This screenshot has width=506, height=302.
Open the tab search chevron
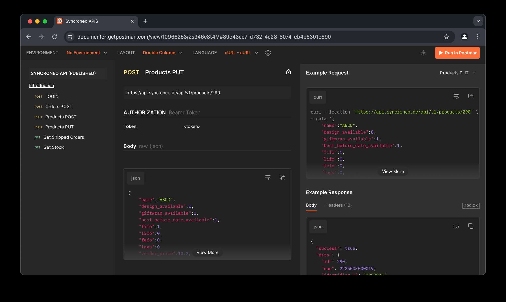click(478, 21)
